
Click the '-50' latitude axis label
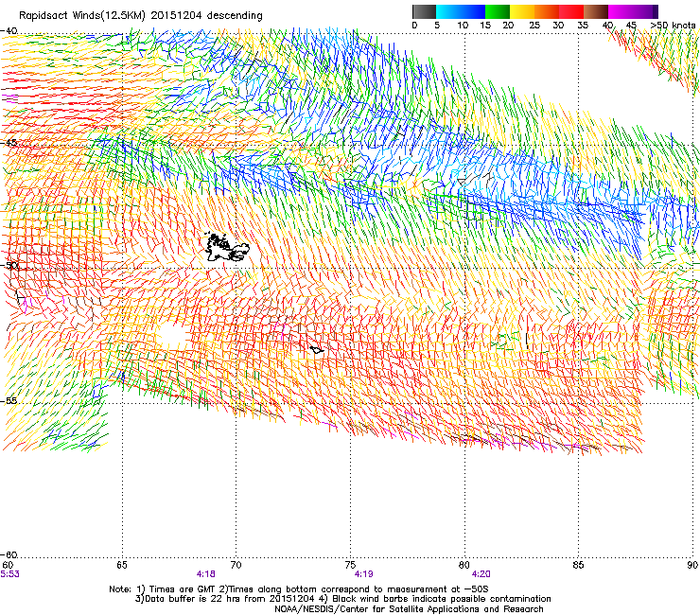click(x=9, y=265)
